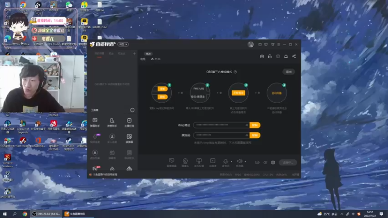Open the 弹幕助手 danmaku assistant tool
388x218 pixels.
tap(95, 123)
